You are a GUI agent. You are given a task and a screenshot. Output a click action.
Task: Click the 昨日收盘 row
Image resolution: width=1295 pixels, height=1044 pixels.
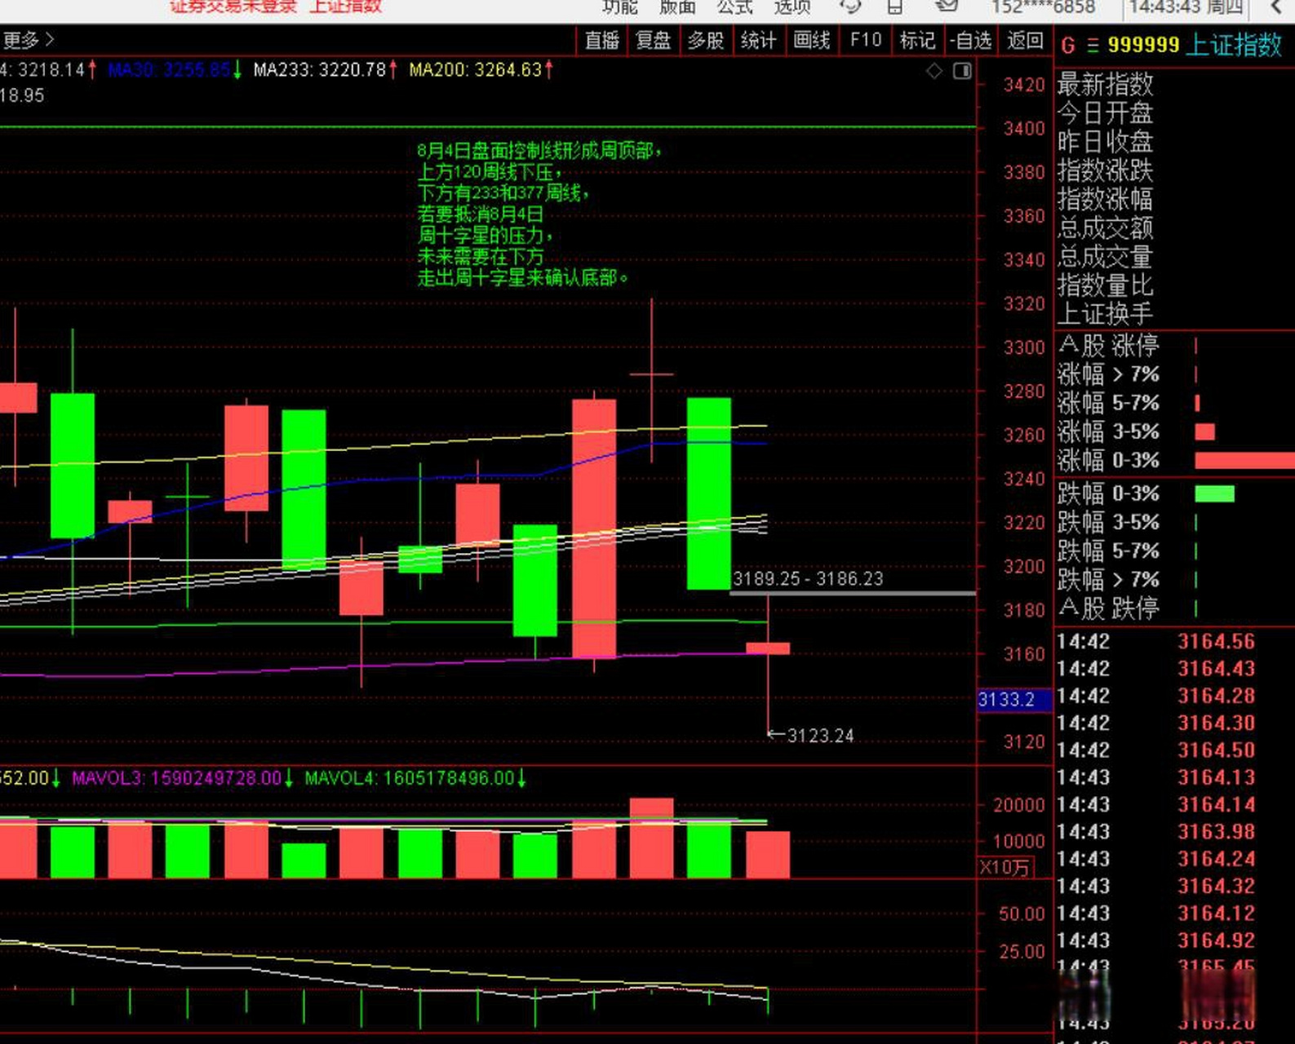pyautogui.click(x=1174, y=141)
